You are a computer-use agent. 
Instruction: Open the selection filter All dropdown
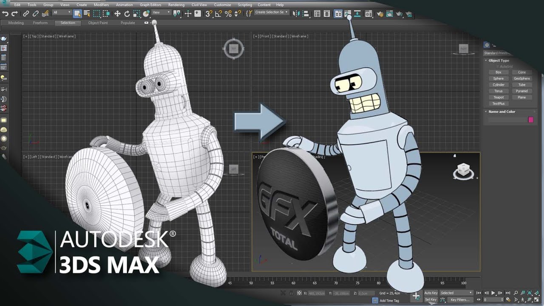pos(62,13)
